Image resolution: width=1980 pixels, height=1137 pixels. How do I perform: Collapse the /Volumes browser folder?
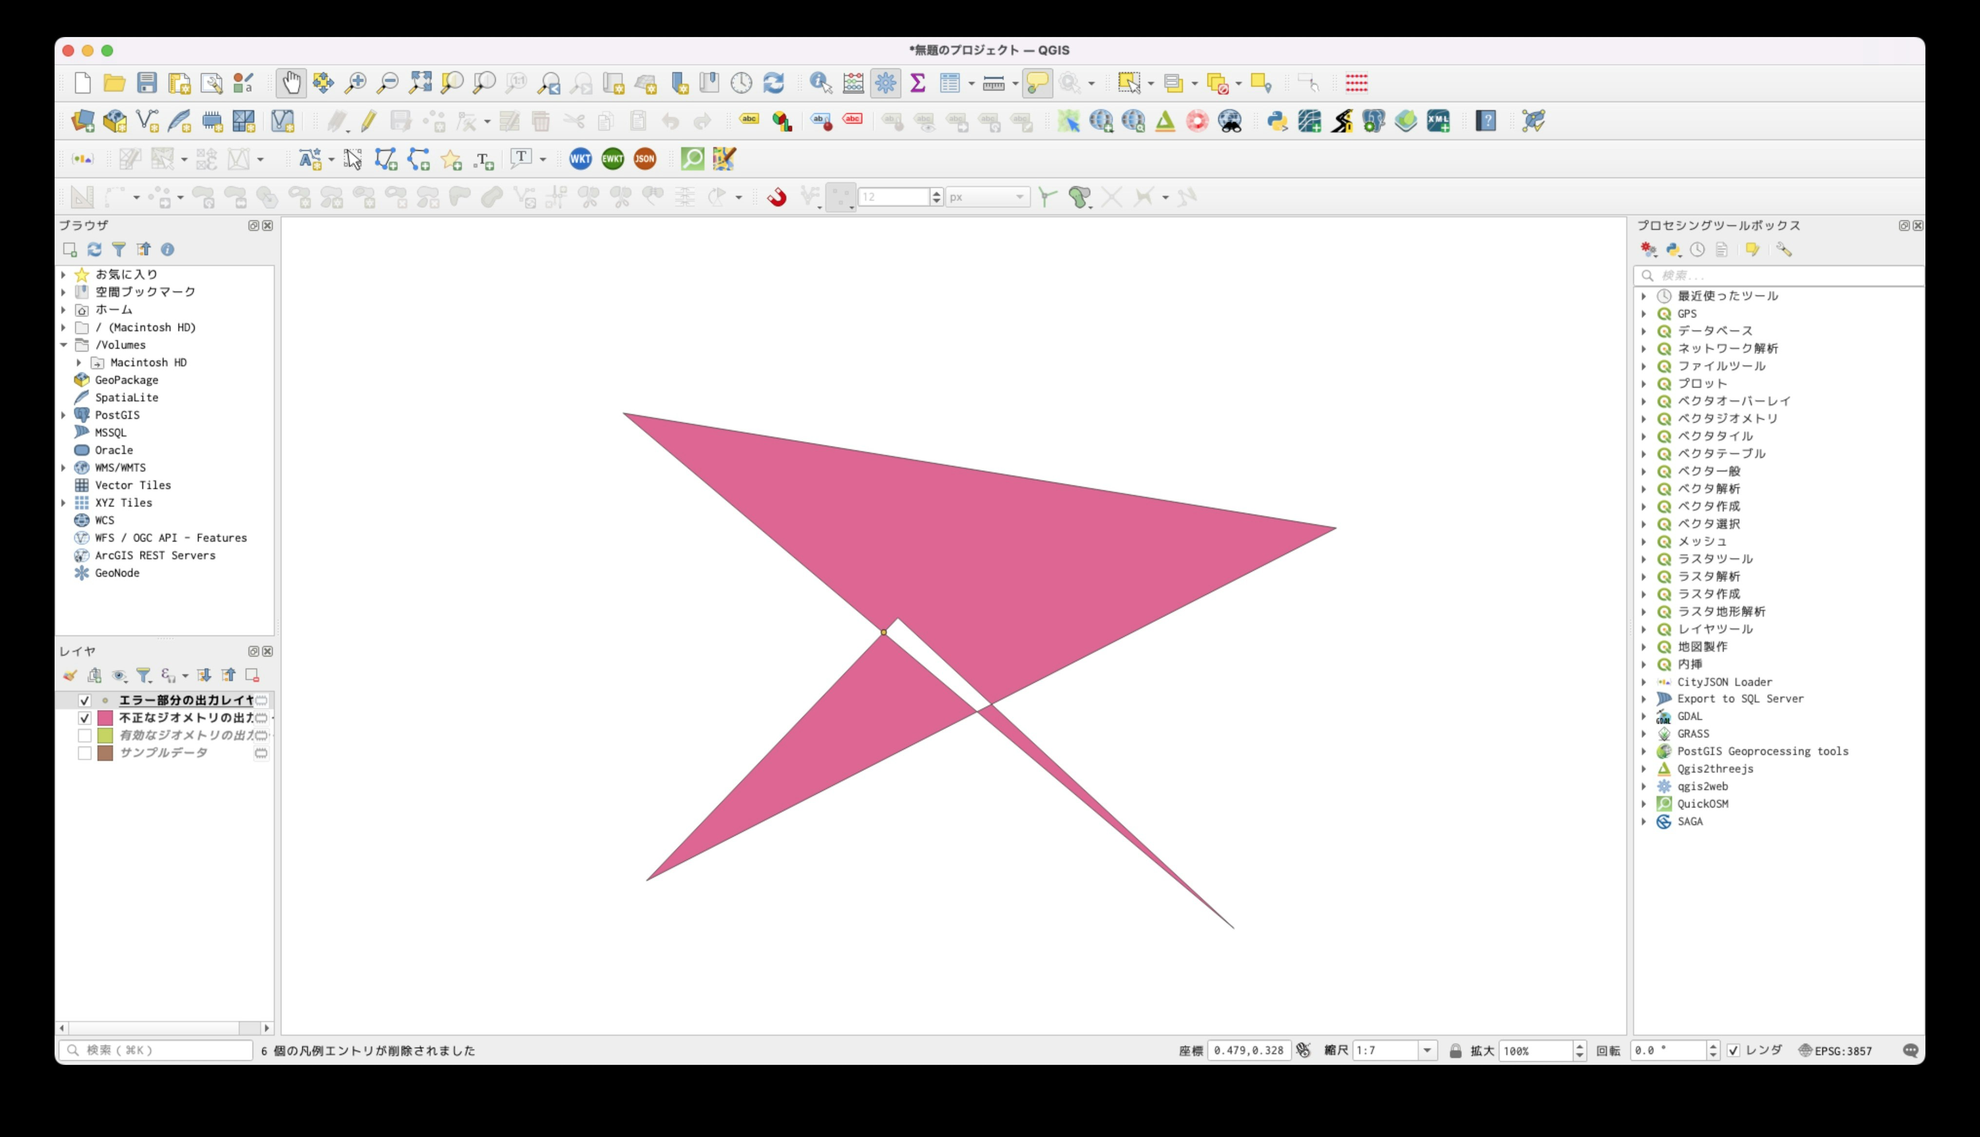pyautogui.click(x=63, y=344)
